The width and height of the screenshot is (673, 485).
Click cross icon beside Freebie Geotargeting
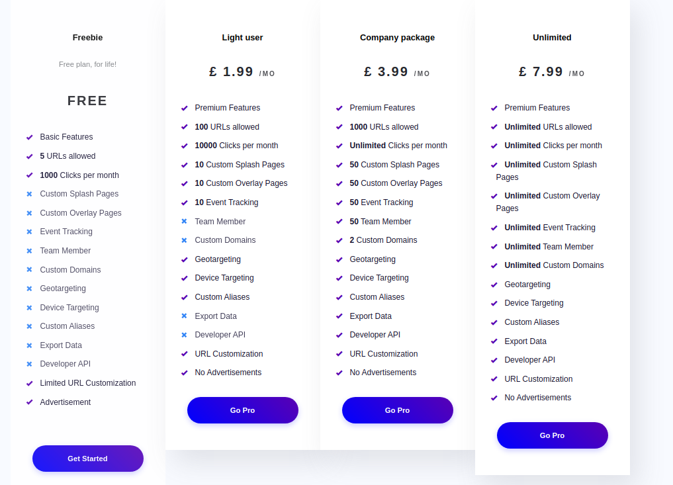point(29,289)
